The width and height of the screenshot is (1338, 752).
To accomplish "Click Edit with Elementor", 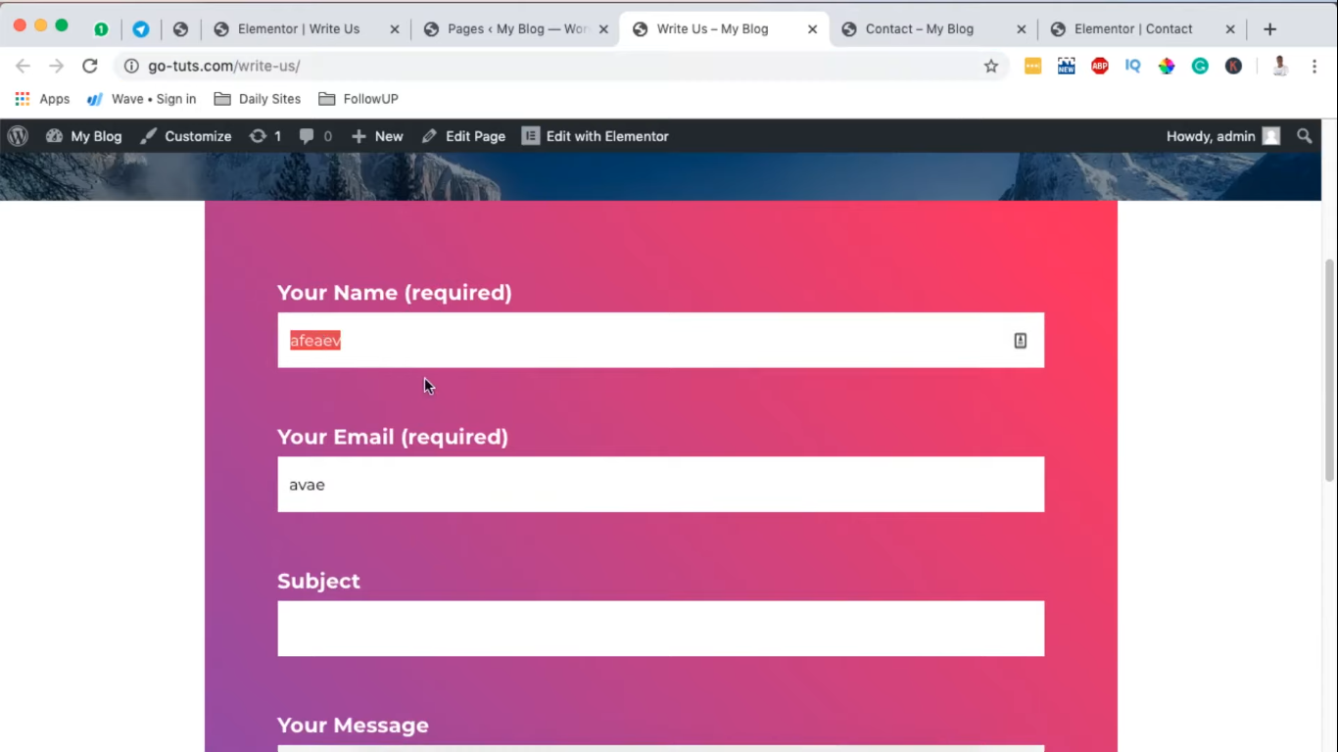I will (596, 136).
